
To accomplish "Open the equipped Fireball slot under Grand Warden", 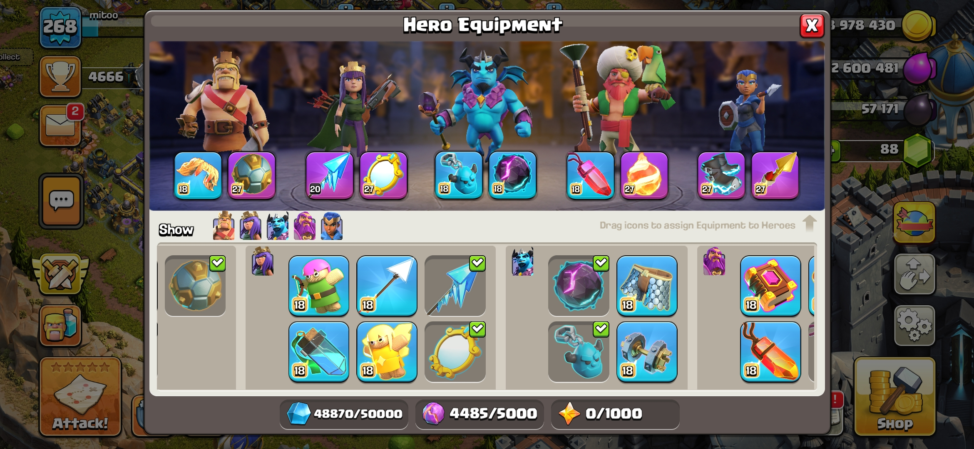I will [644, 175].
